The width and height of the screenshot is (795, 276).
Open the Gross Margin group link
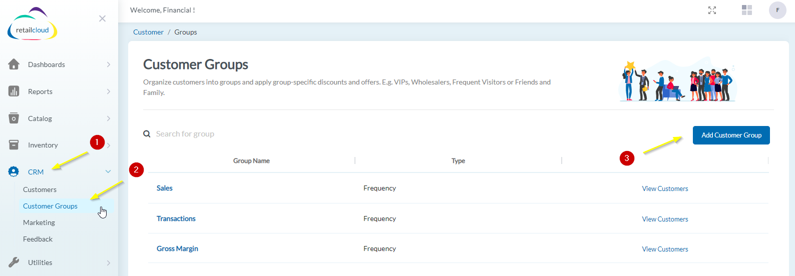pos(177,248)
